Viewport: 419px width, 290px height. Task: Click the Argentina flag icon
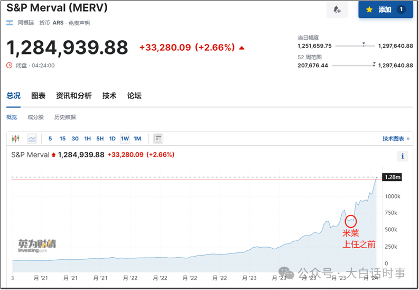pos(10,23)
